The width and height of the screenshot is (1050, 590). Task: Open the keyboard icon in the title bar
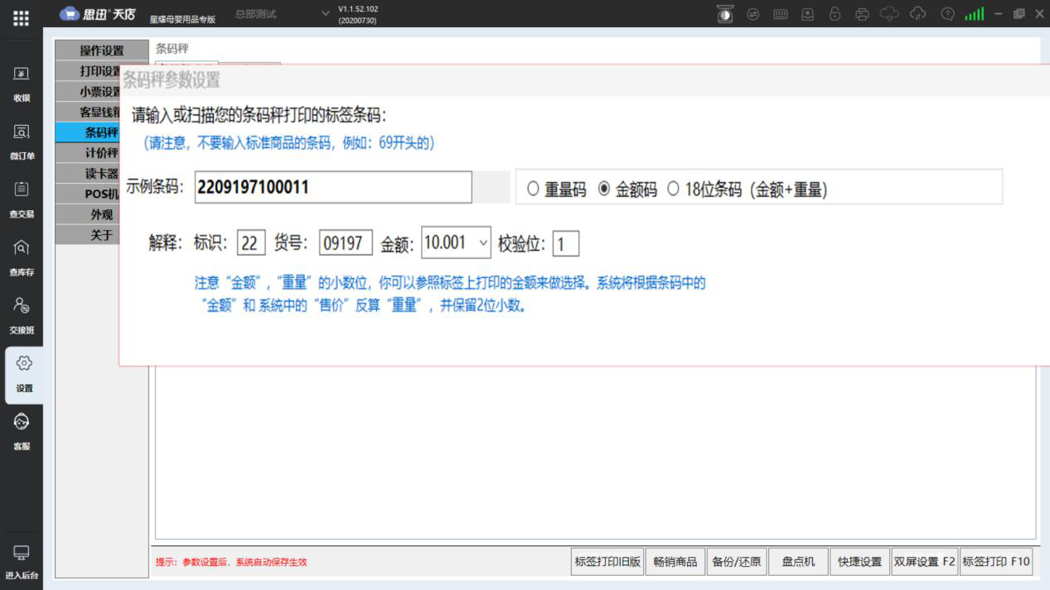(x=780, y=14)
